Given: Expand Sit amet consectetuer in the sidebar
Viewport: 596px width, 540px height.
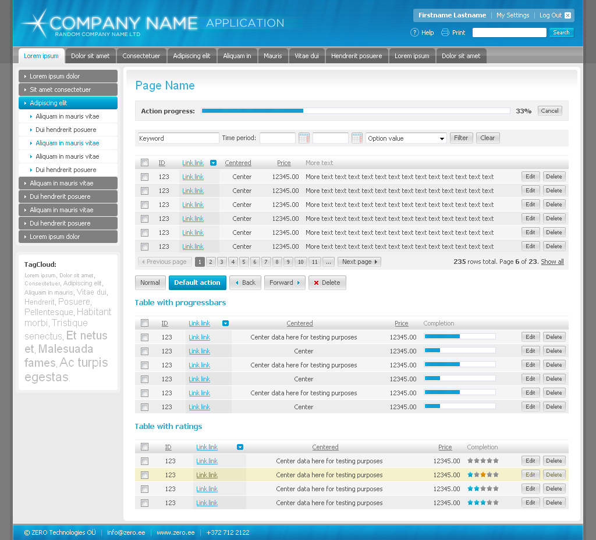Looking at the screenshot, I should tap(68, 90).
